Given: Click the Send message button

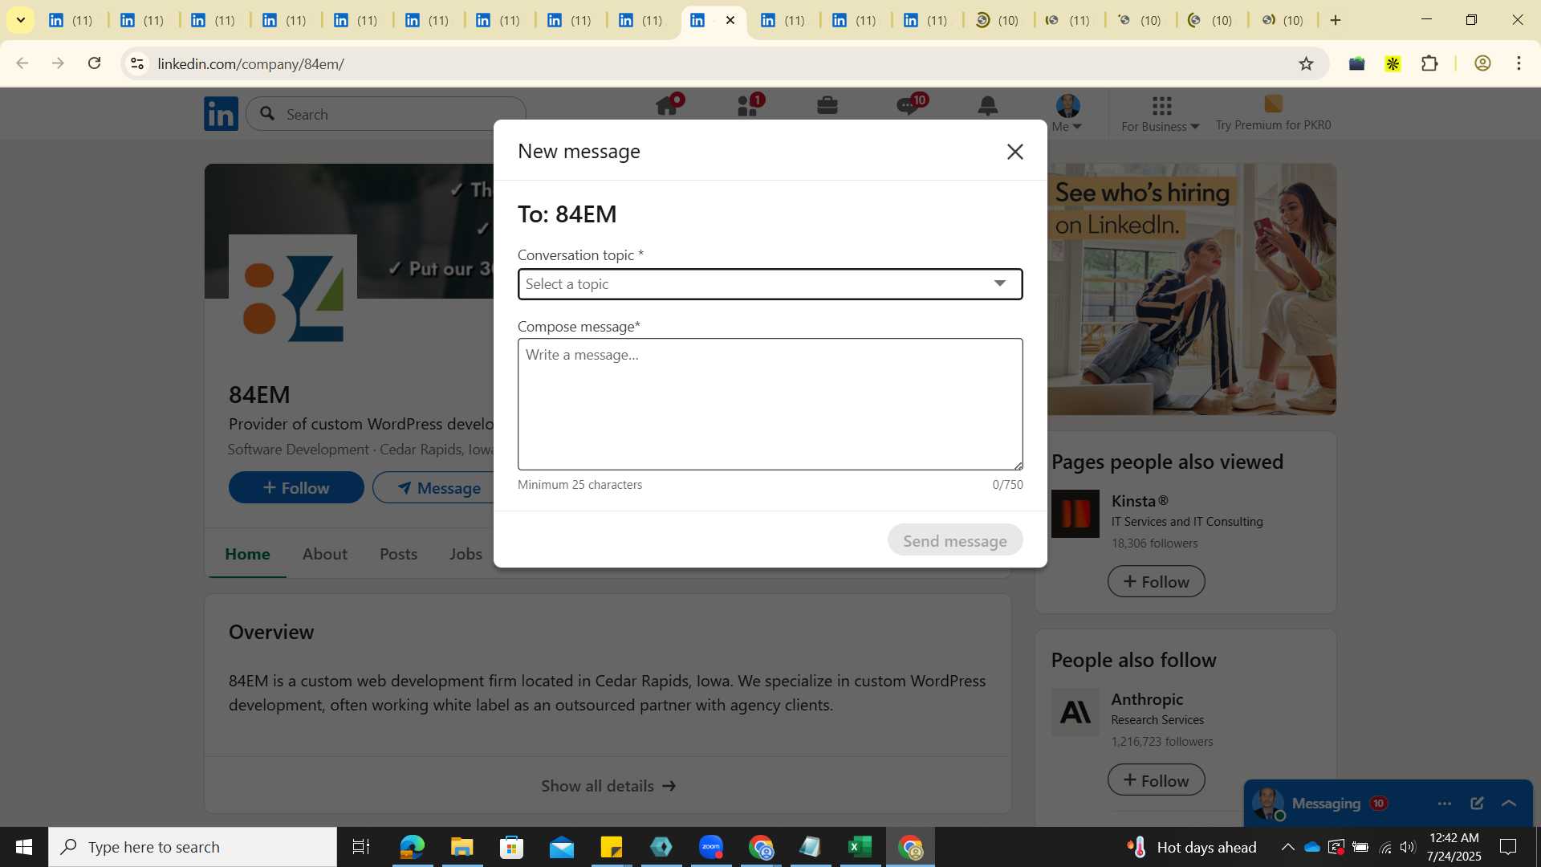Looking at the screenshot, I should point(954,540).
